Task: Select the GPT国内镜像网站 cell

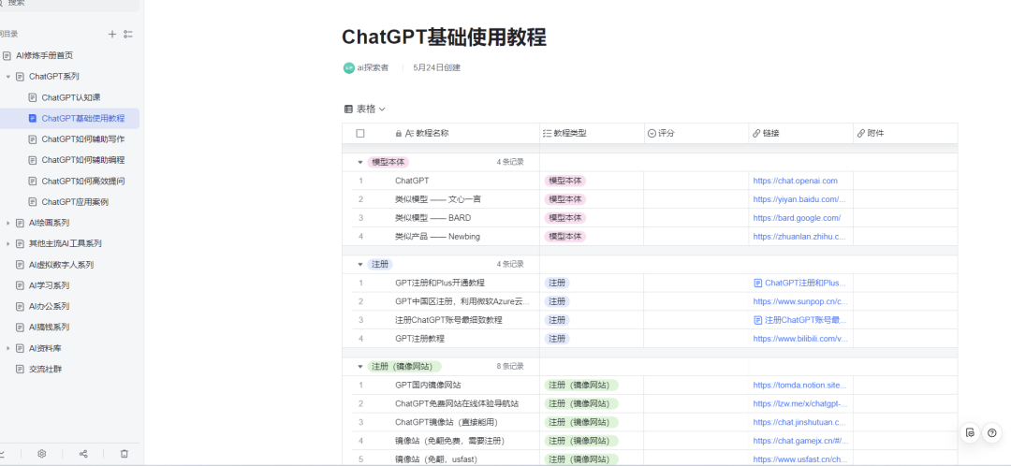Action: pyautogui.click(x=428, y=386)
